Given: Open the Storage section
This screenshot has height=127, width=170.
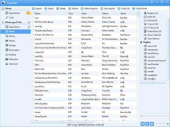Looking at the screenshot, I should point(12,45).
